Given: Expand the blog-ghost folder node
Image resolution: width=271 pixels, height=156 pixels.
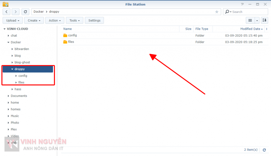Looking at the screenshot, I should pyautogui.click(x=12, y=62).
